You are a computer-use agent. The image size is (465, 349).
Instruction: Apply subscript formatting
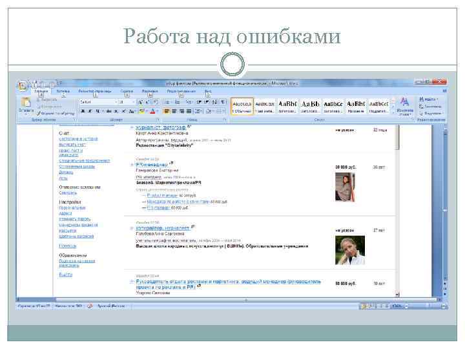click(x=116, y=111)
